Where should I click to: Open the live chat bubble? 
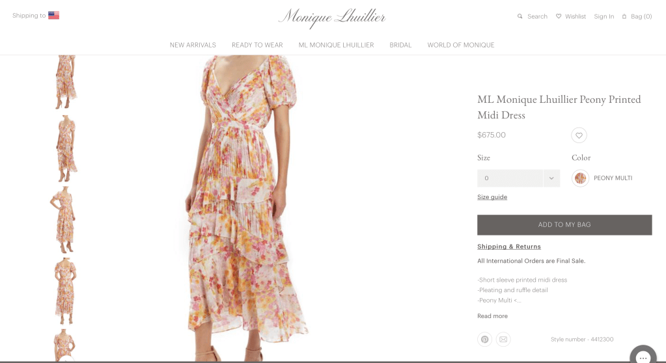coord(643,356)
